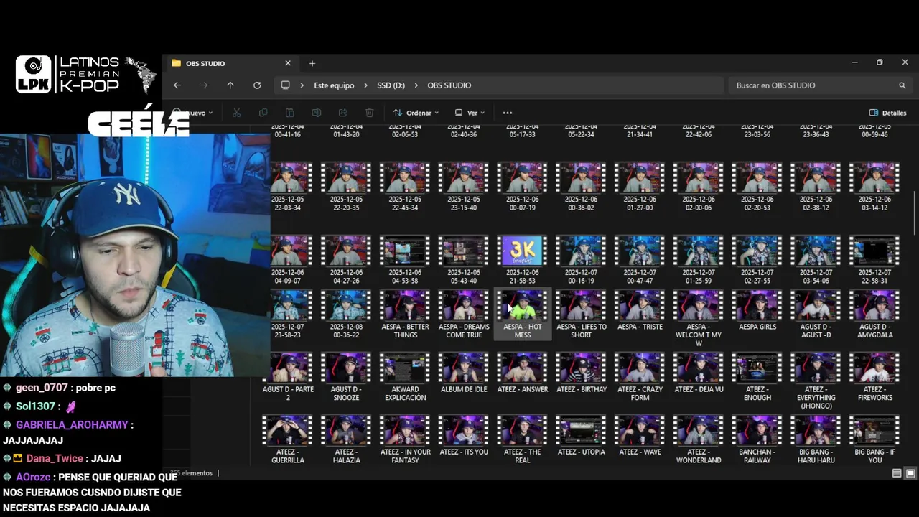Click the computer icon in address bar
This screenshot has height=517, width=919.
[x=285, y=85]
